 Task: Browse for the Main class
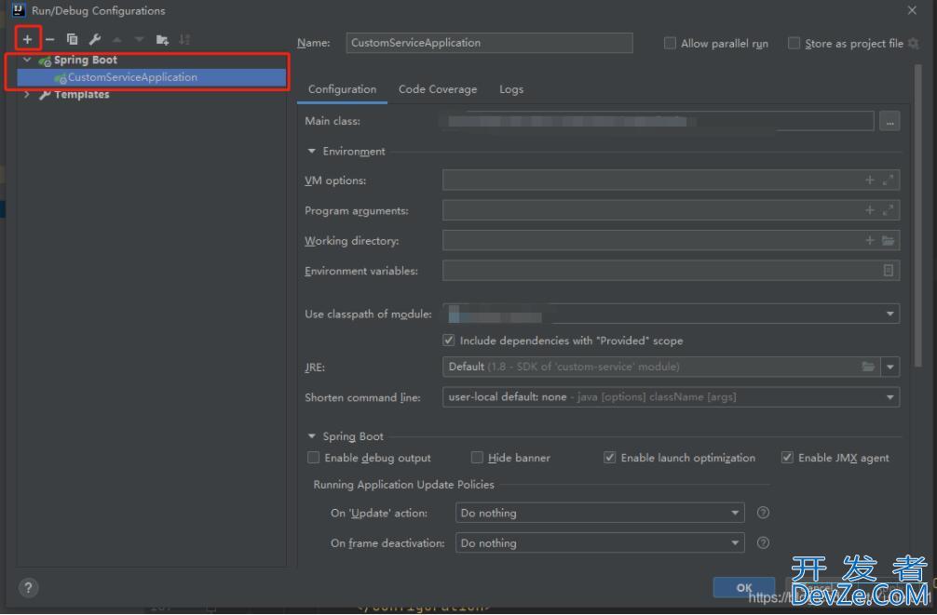889,121
